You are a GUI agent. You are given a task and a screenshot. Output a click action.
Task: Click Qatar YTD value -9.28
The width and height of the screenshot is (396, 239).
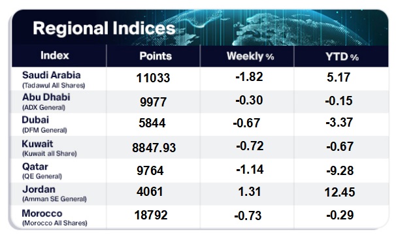pyautogui.click(x=340, y=170)
